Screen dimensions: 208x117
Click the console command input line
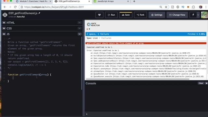pos(146,114)
